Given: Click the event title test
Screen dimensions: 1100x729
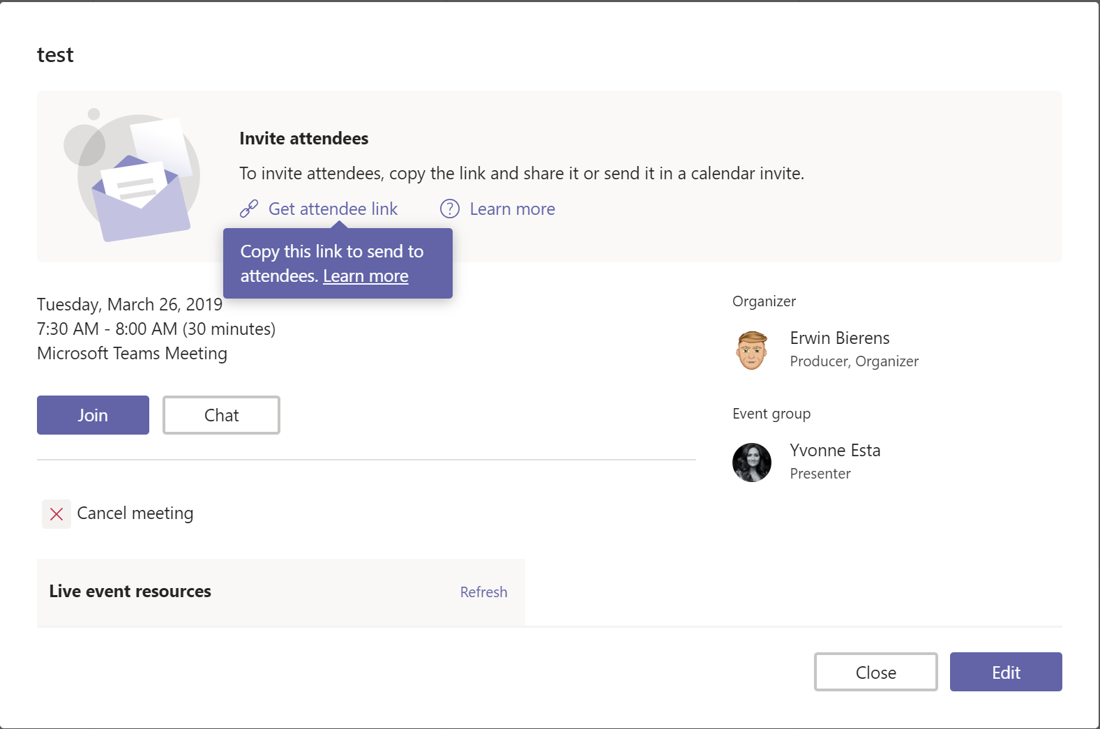Looking at the screenshot, I should [x=55, y=55].
